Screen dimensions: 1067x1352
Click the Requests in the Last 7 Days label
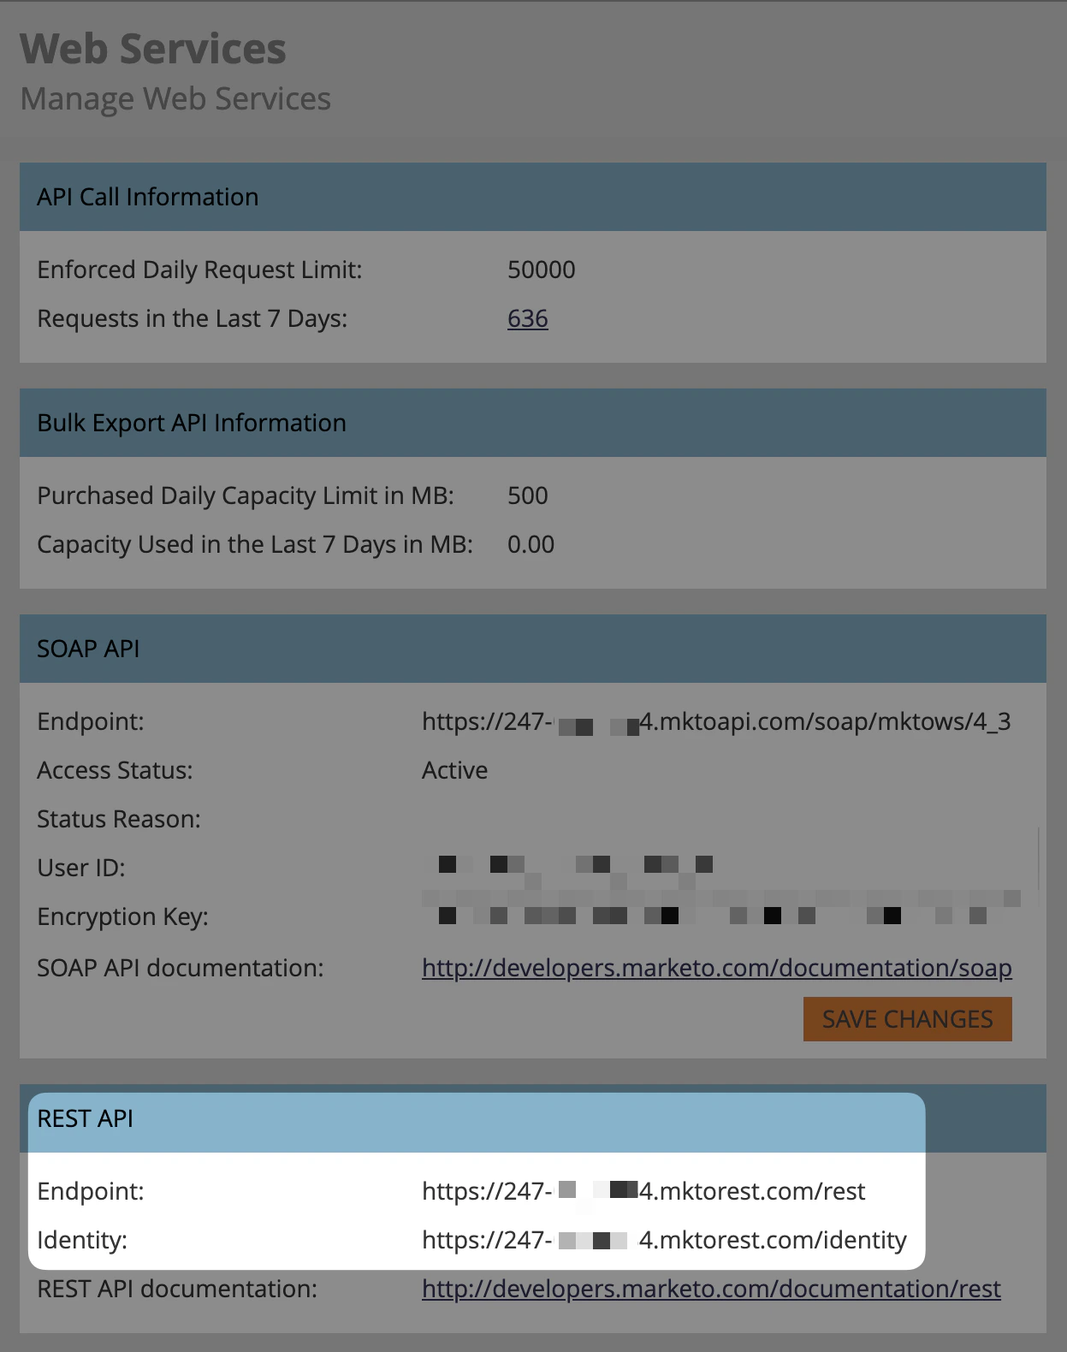(193, 318)
